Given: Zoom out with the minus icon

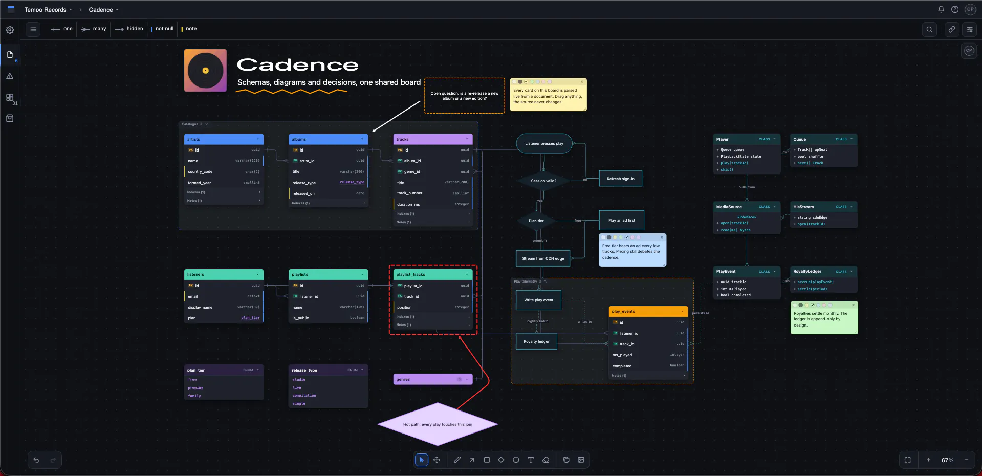Looking at the screenshot, I should [966, 460].
